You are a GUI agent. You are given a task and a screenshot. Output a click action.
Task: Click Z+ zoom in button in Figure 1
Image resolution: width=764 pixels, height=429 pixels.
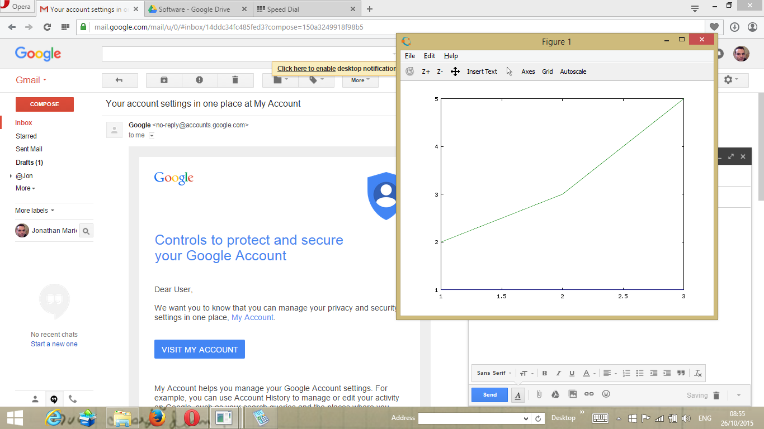pos(426,71)
